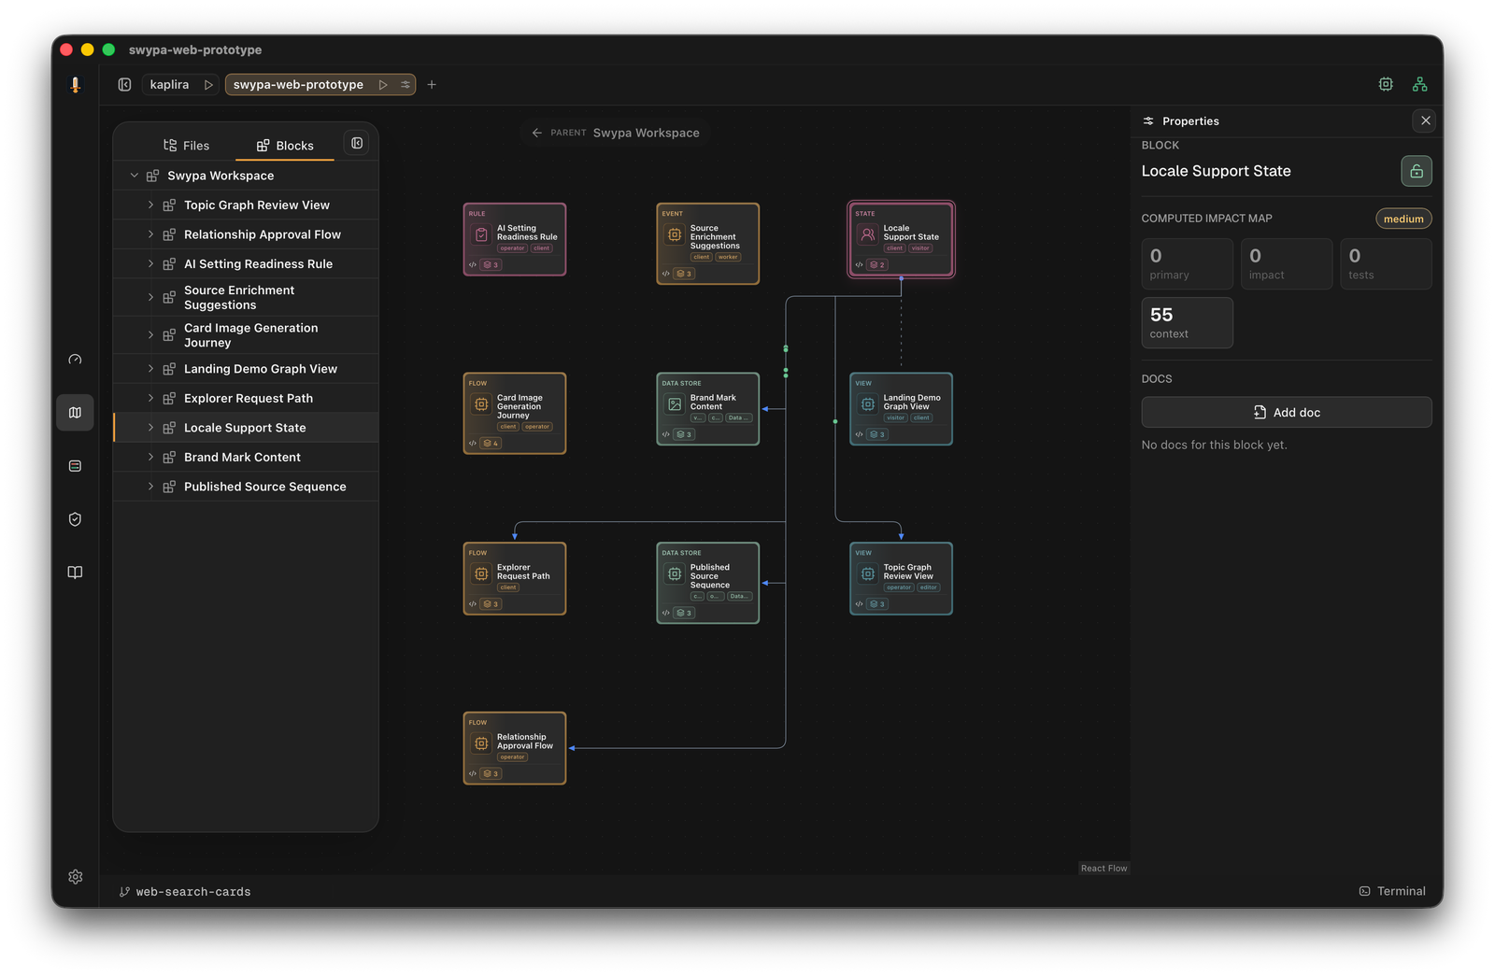Open the hierarchy diagram icon top right

pyautogui.click(x=1419, y=84)
